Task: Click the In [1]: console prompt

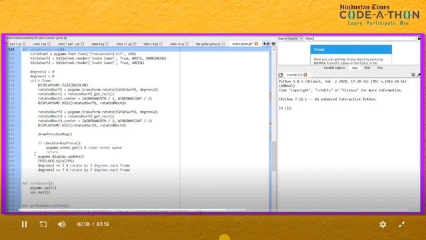Action: [x=286, y=108]
